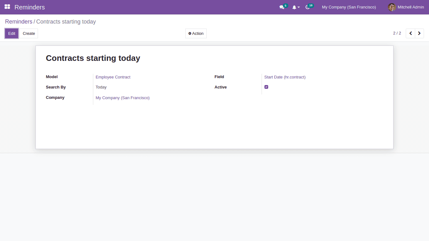Click the gear icon inside the Action button
The width and height of the screenshot is (429, 241).
[190, 33]
